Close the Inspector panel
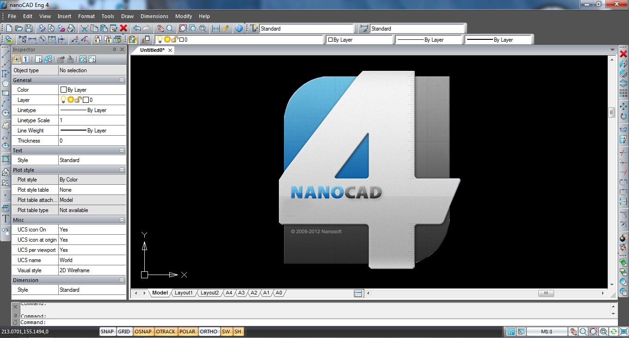The height and width of the screenshot is (338, 629). pos(122,50)
